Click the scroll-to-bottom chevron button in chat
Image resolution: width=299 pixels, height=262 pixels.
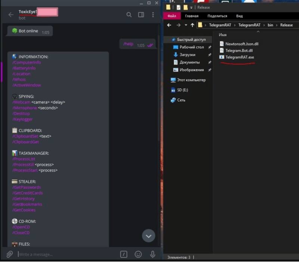pyautogui.click(x=148, y=236)
